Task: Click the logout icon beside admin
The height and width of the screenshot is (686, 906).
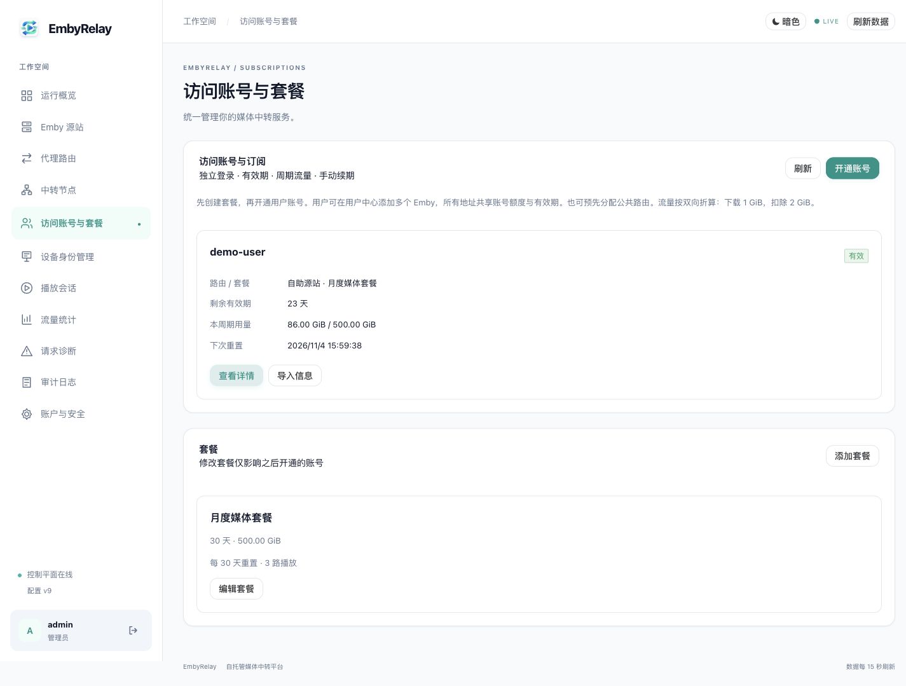Action: pyautogui.click(x=133, y=631)
